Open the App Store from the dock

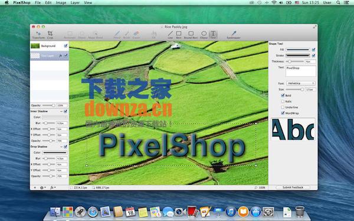256,212
